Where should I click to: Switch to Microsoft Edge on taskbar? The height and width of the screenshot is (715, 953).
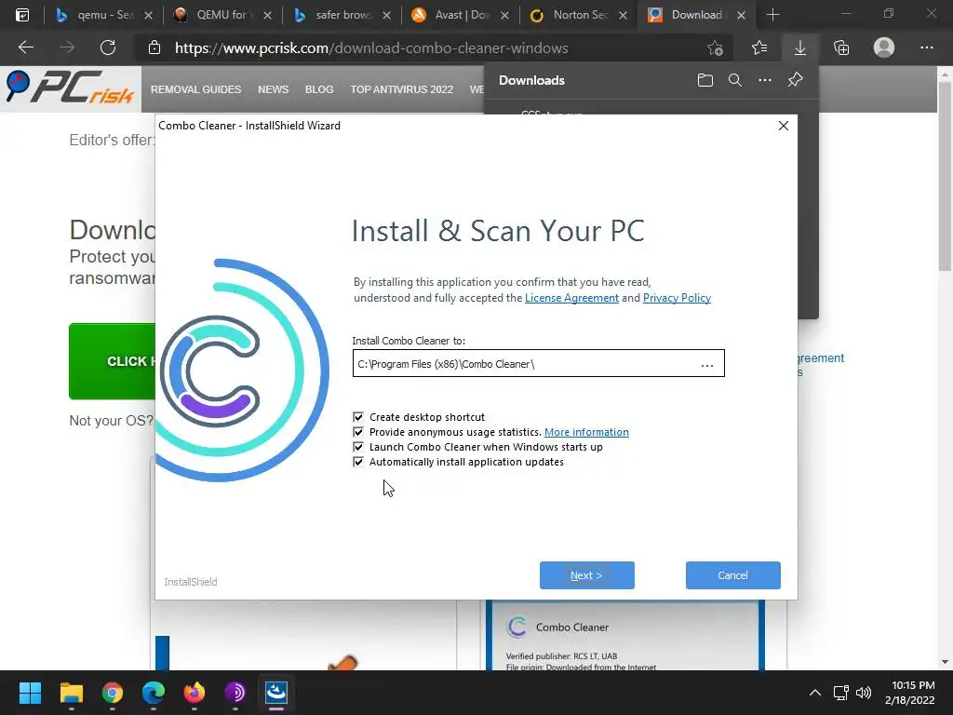pos(154,693)
